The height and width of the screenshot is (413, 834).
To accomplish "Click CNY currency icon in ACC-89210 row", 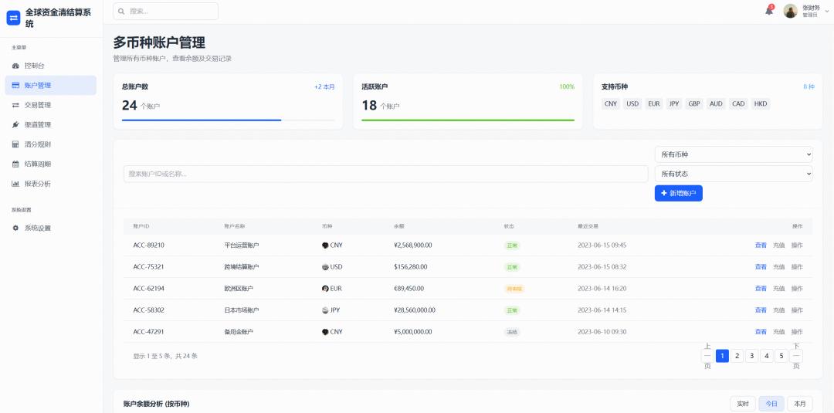I will (x=325, y=245).
